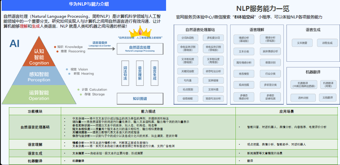This screenshot has width=340, height=165.
Task: Select 观点挖掘 box in 语言理解 panel
Action: tap(244, 85)
